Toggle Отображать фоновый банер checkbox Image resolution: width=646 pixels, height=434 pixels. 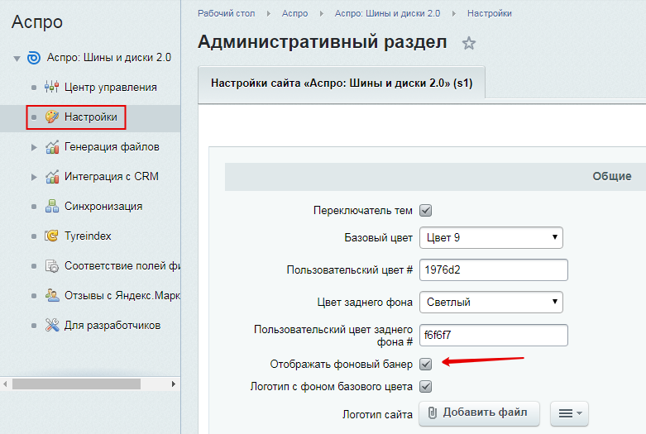point(426,365)
